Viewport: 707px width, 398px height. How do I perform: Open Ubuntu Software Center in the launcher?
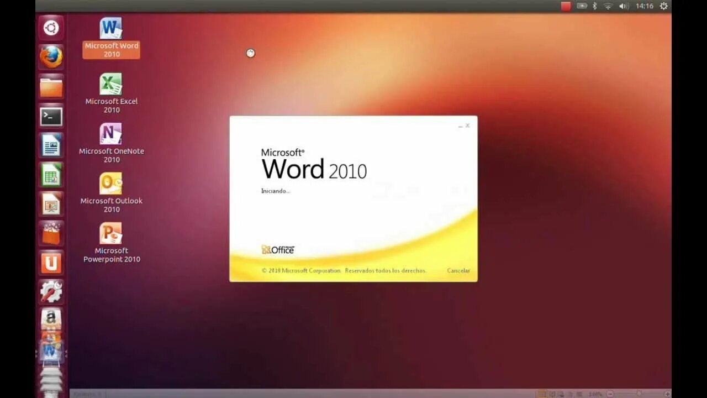tap(51, 233)
